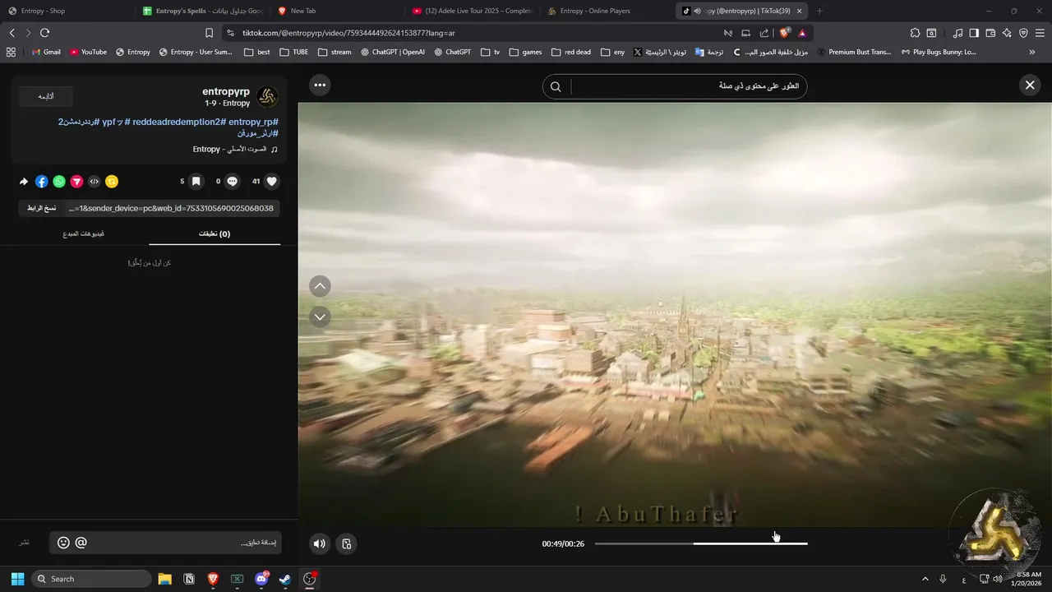Like the video with the heart icon
Image resolution: width=1052 pixels, height=592 pixels.
click(x=272, y=182)
